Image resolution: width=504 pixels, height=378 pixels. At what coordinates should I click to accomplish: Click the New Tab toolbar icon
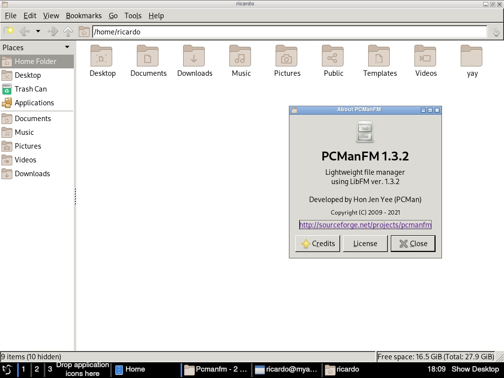pos(9,31)
